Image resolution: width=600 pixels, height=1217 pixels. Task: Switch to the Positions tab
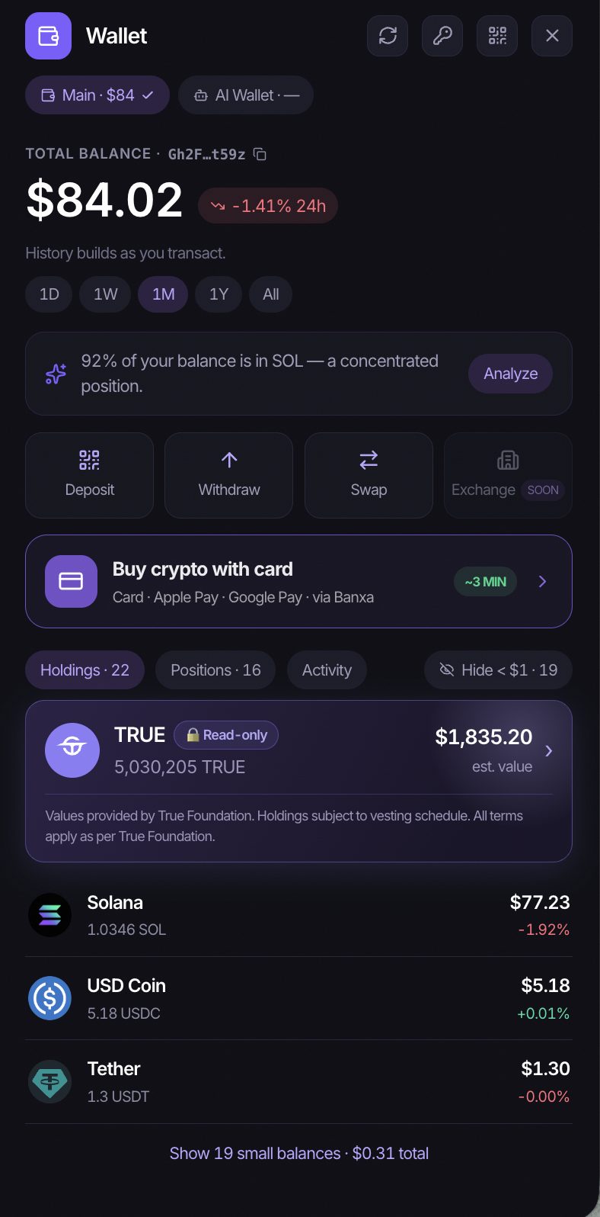coord(215,670)
